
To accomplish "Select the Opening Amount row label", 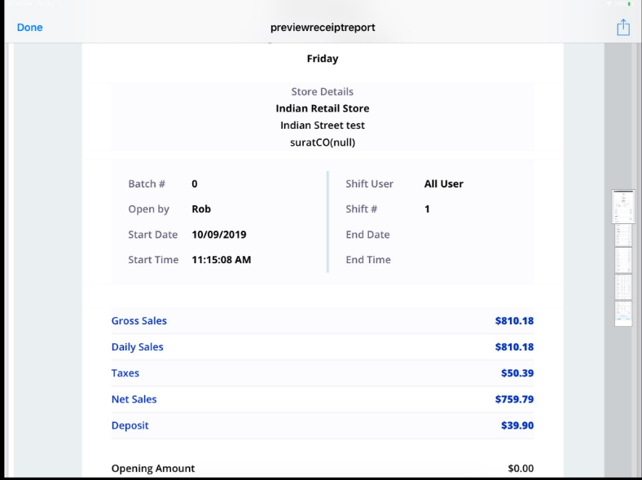I will [153, 469].
